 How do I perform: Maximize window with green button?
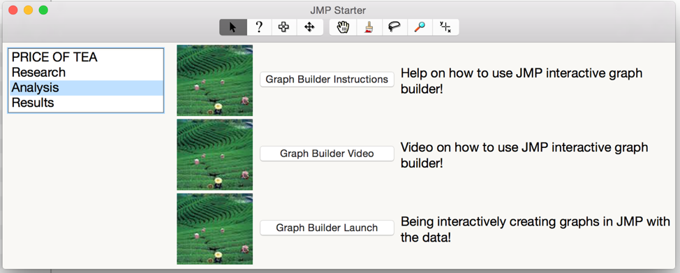(43, 10)
